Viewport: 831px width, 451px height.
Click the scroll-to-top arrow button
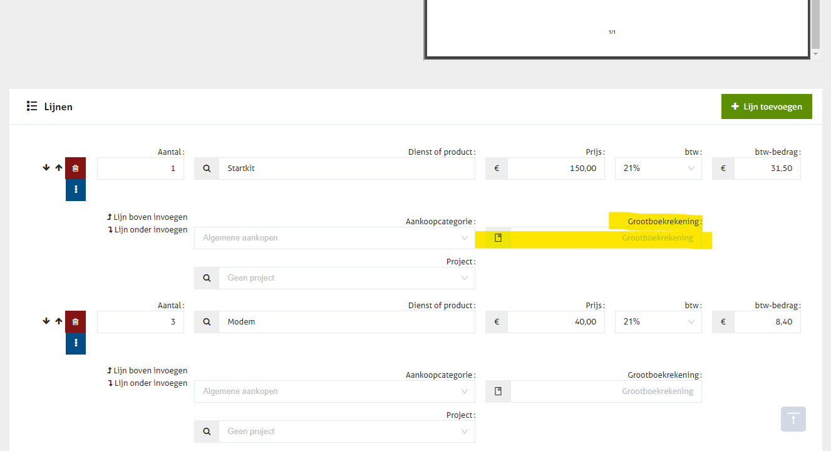[x=793, y=419]
